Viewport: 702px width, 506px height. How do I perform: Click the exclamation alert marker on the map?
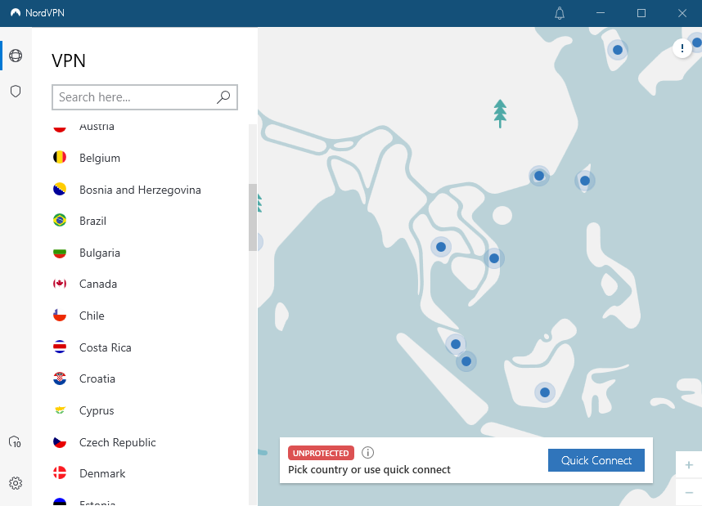tap(682, 47)
